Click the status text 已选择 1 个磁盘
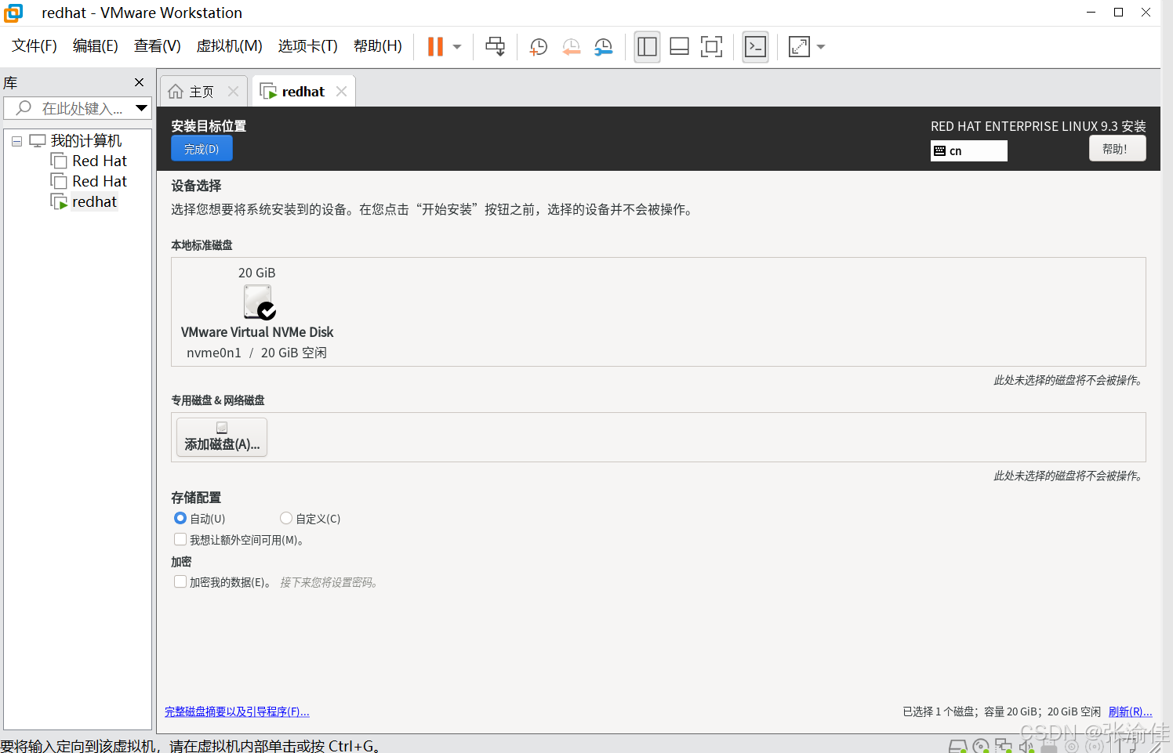 pyautogui.click(x=939, y=711)
